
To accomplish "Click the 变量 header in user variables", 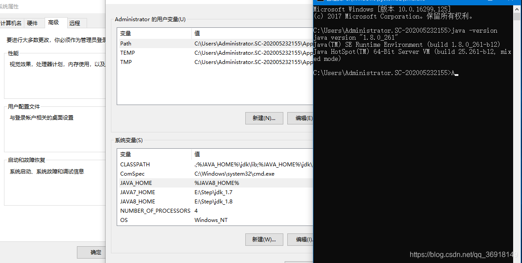I will (126, 34).
